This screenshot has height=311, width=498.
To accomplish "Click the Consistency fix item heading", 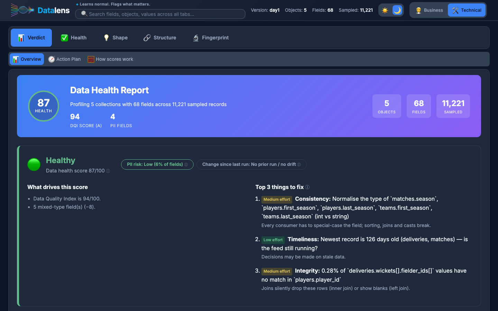I will pyautogui.click(x=313, y=199).
